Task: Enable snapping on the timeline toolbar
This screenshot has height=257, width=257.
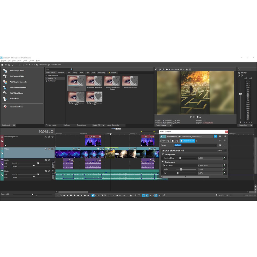Action: point(144,196)
